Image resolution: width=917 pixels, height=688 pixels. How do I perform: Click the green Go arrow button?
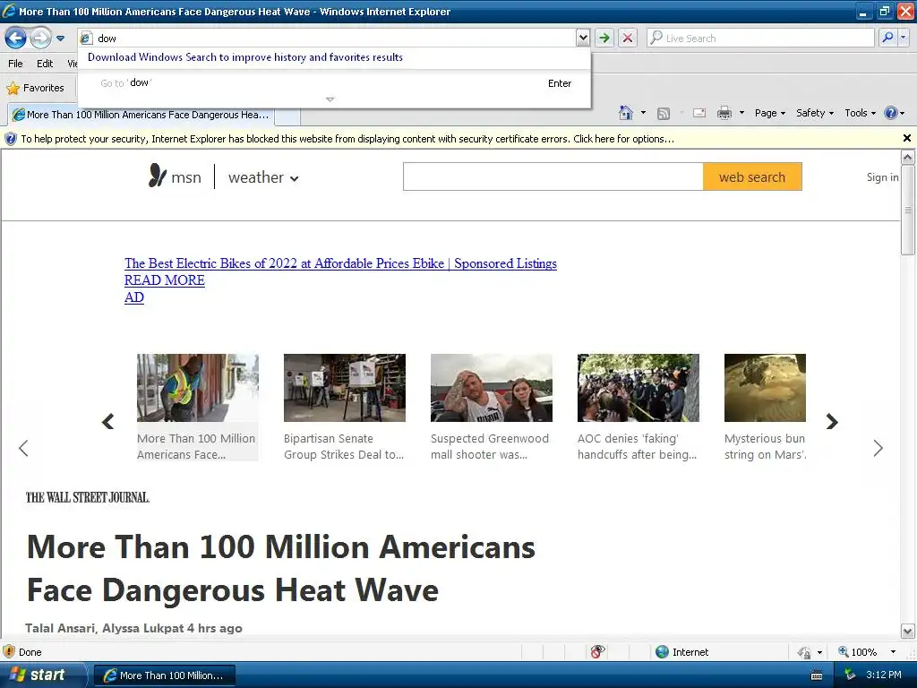(x=604, y=38)
